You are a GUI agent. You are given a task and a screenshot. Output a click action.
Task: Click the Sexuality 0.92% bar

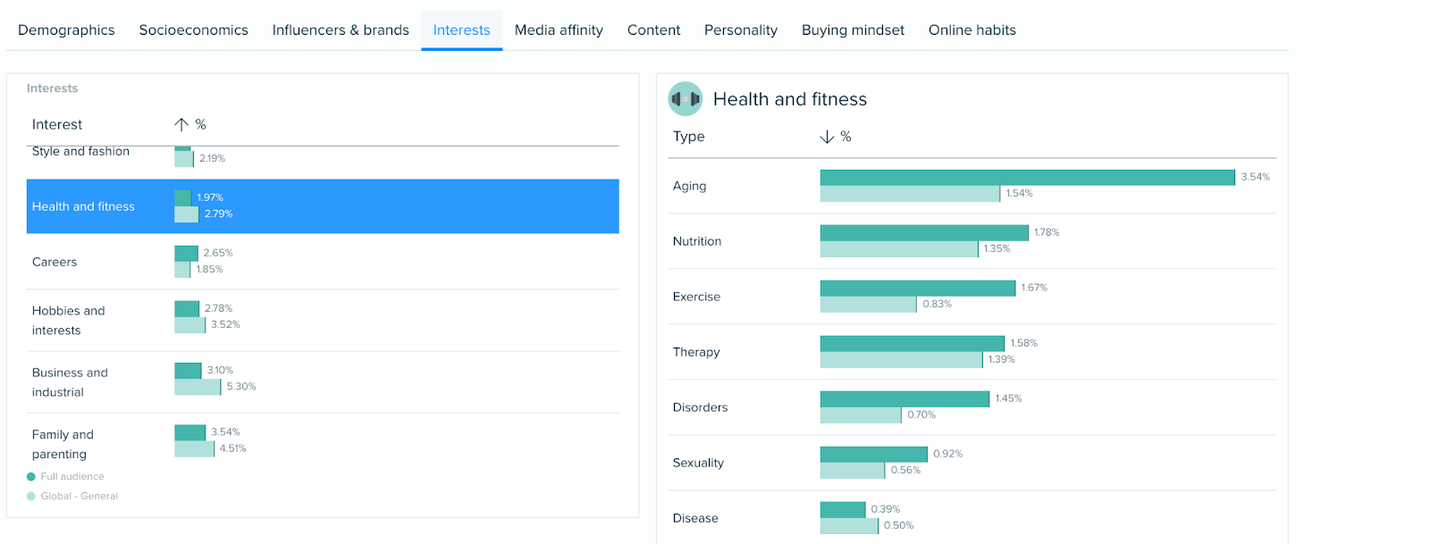click(x=874, y=455)
